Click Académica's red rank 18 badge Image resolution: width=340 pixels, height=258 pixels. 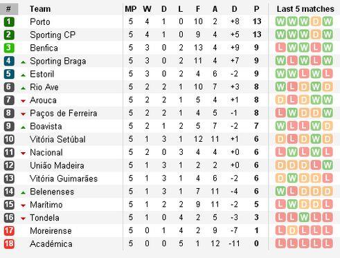(9, 244)
